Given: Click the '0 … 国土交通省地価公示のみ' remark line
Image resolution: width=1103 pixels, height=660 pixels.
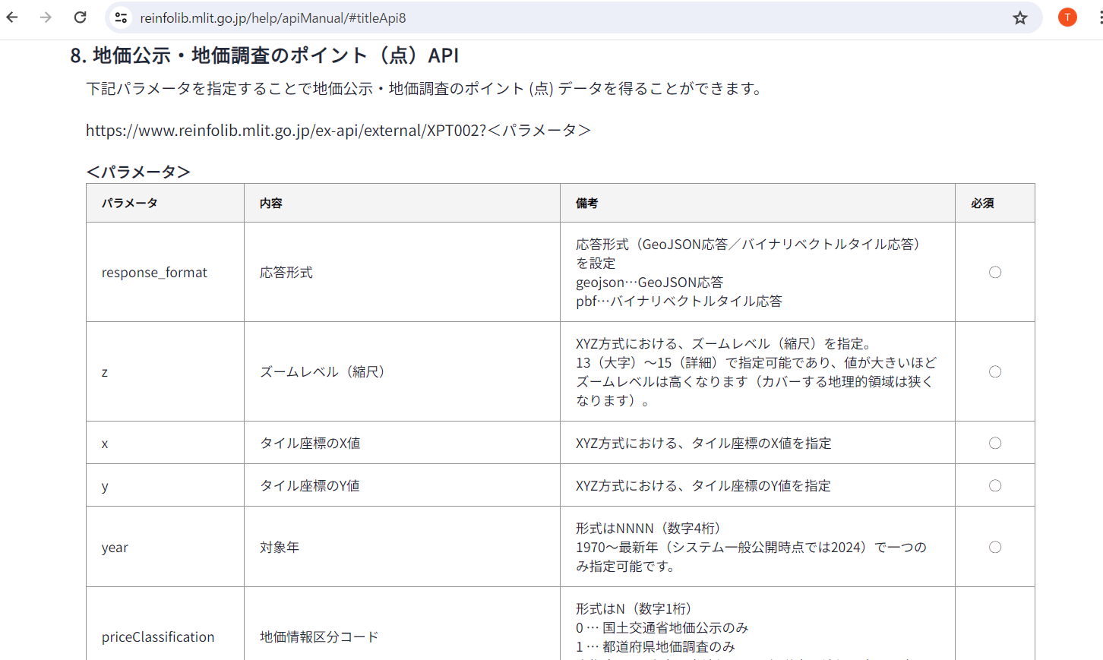Looking at the screenshot, I should [x=662, y=627].
